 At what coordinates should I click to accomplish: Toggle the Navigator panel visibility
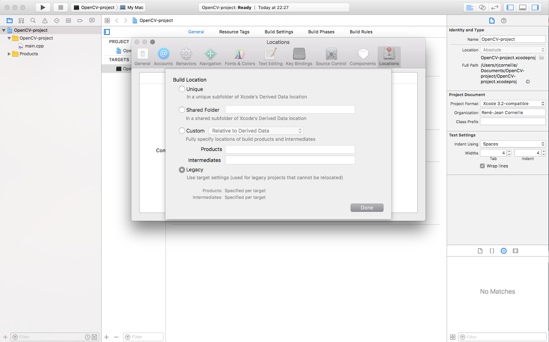pos(510,7)
